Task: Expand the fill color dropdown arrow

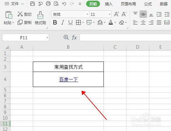Action: [104, 23]
